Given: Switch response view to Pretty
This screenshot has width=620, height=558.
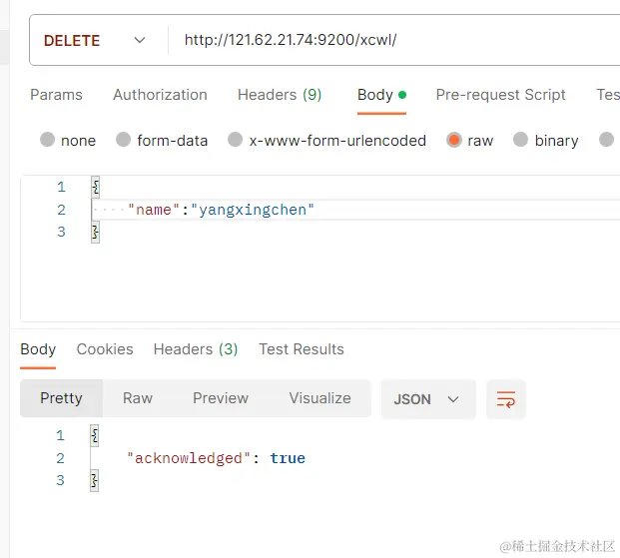Looking at the screenshot, I should click(x=61, y=398).
